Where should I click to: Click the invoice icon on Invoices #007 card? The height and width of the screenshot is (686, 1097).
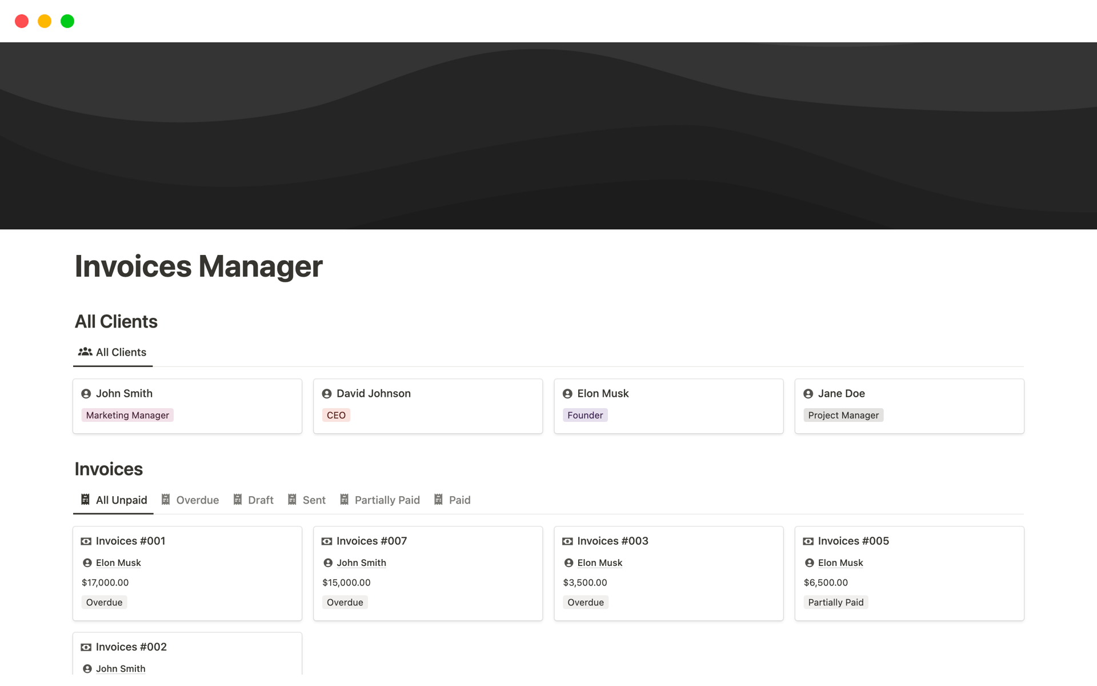click(x=327, y=541)
